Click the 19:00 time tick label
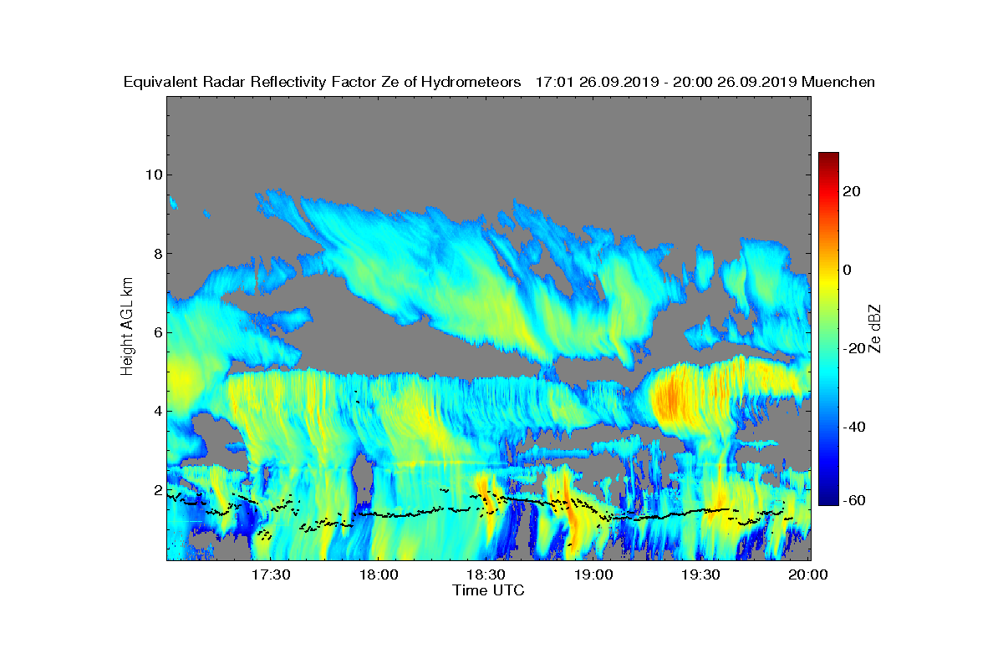 pyautogui.click(x=593, y=575)
